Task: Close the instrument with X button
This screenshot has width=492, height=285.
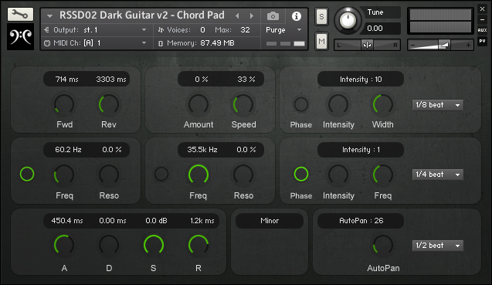Action: [482, 9]
